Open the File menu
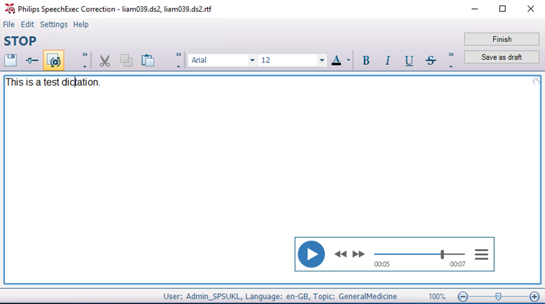545x304 pixels. [9, 24]
